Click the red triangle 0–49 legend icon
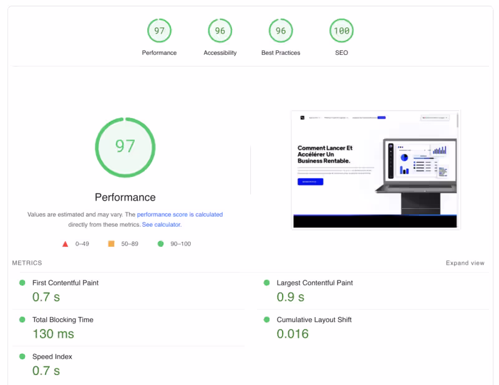Screen dimensions: 499x385 [65, 244]
